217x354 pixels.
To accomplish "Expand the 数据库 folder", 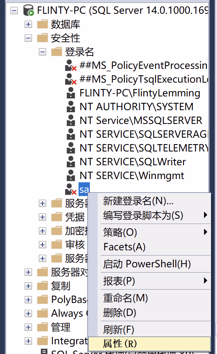I will (x=28, y=24).
